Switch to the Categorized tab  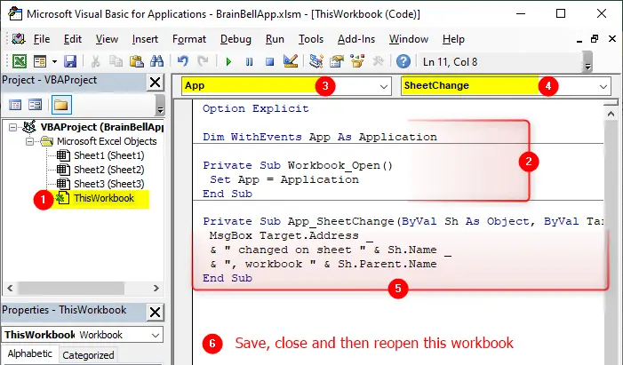point(88,355)
